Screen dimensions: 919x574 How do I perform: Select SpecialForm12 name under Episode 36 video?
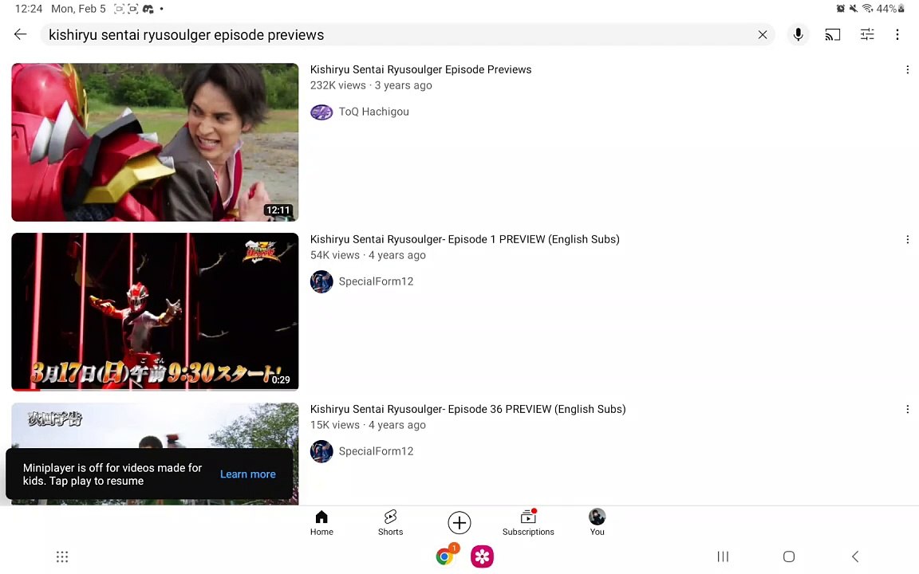(x=377, y=451)
